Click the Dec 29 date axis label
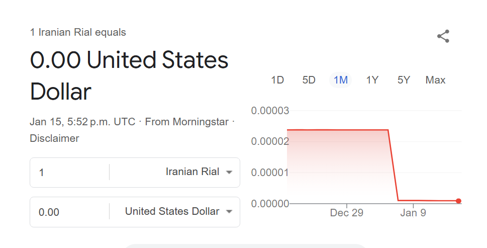 [x=346, y=213]
